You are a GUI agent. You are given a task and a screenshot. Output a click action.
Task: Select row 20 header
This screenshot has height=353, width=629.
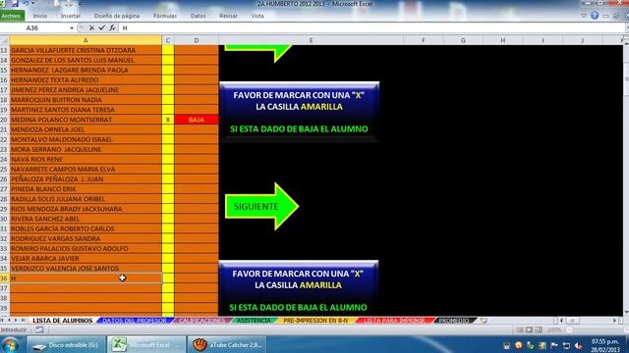click(4, 120)
